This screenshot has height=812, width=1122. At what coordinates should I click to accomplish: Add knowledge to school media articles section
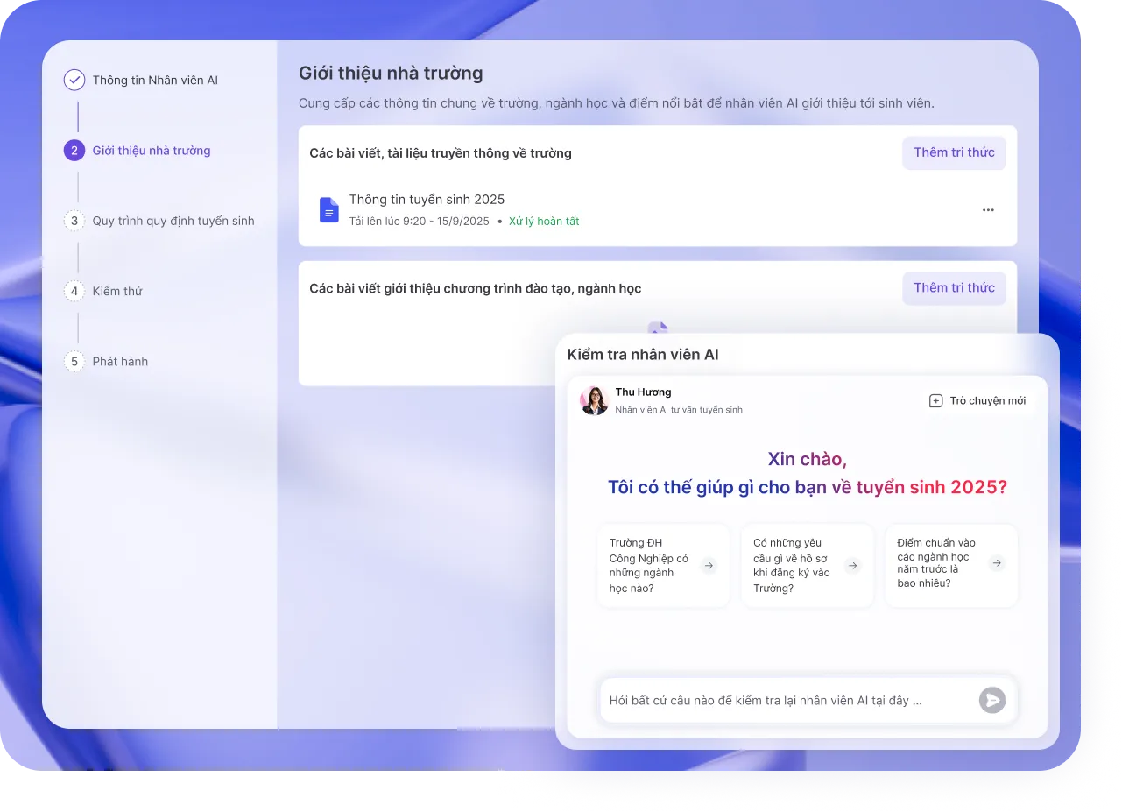tap(954, 152)
